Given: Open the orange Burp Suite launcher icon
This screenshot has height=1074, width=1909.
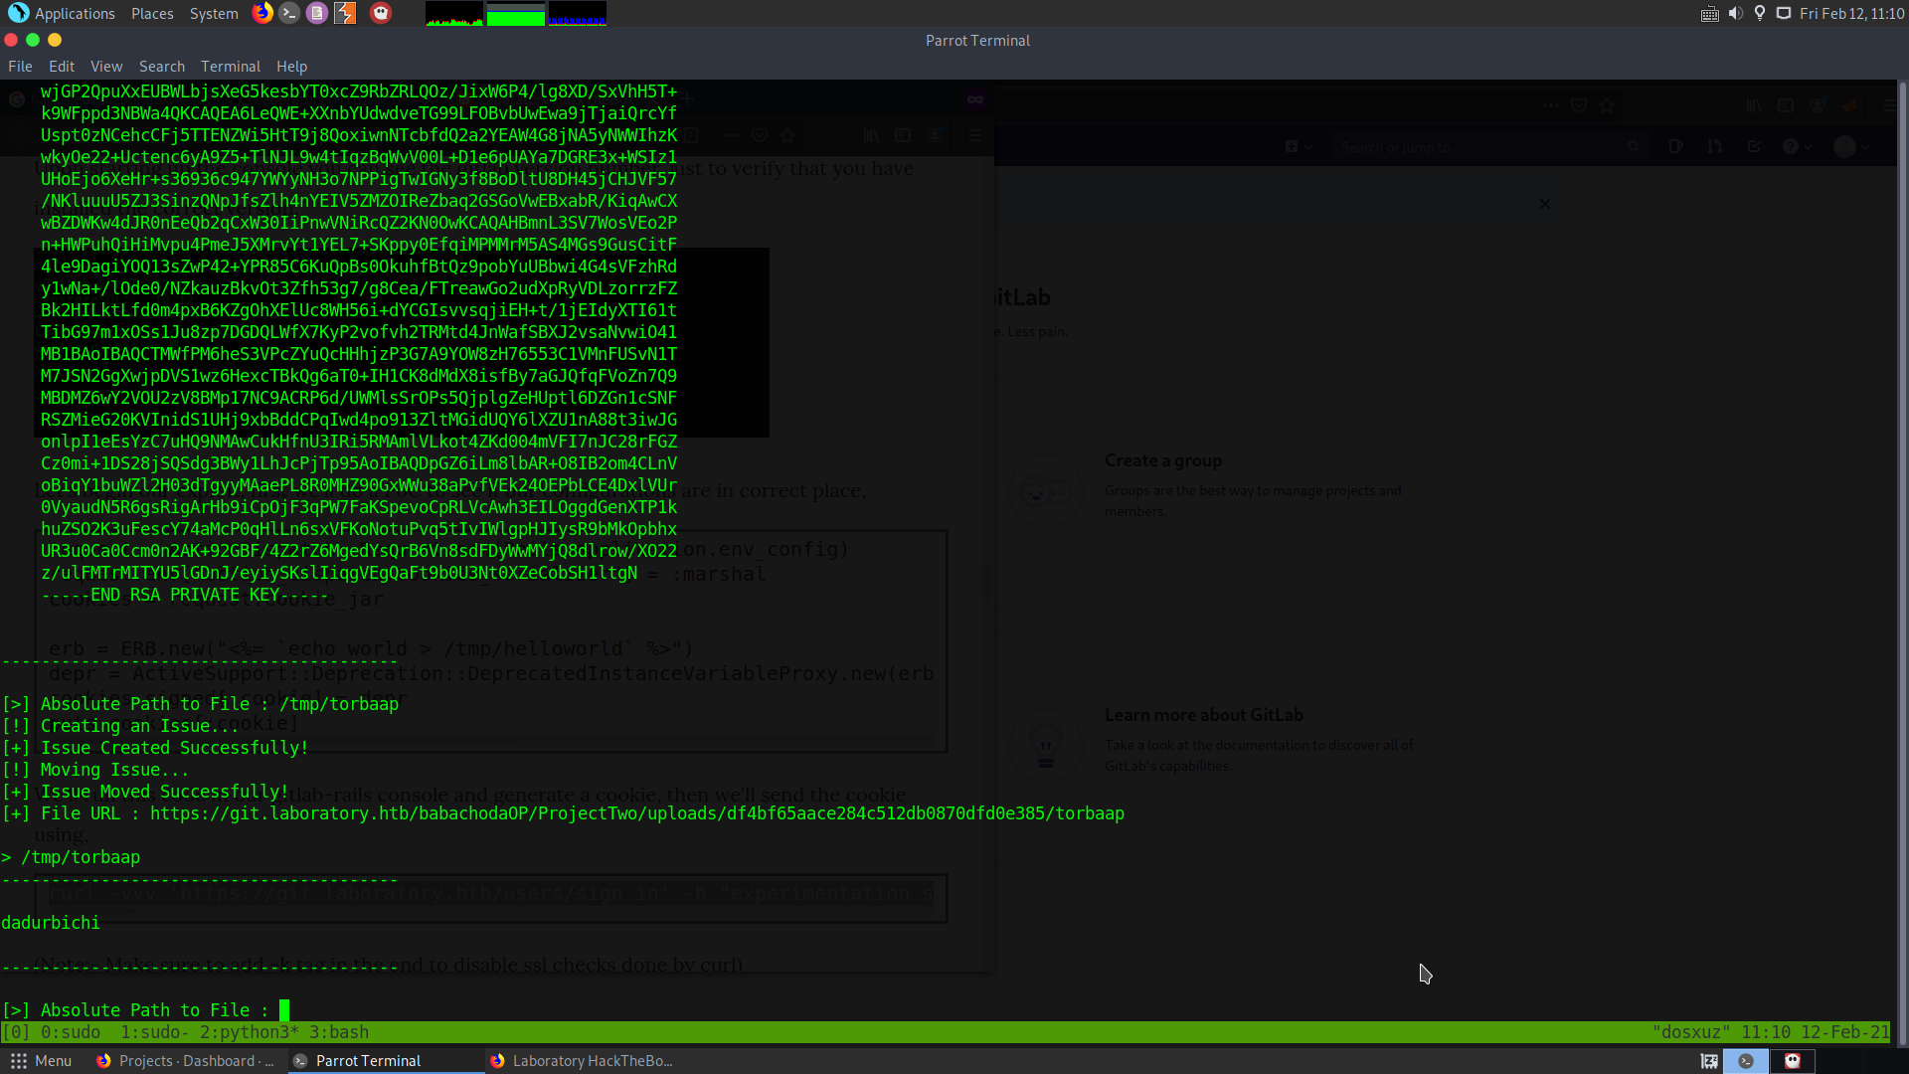Looking at the screenshot, I should (345, 13).
